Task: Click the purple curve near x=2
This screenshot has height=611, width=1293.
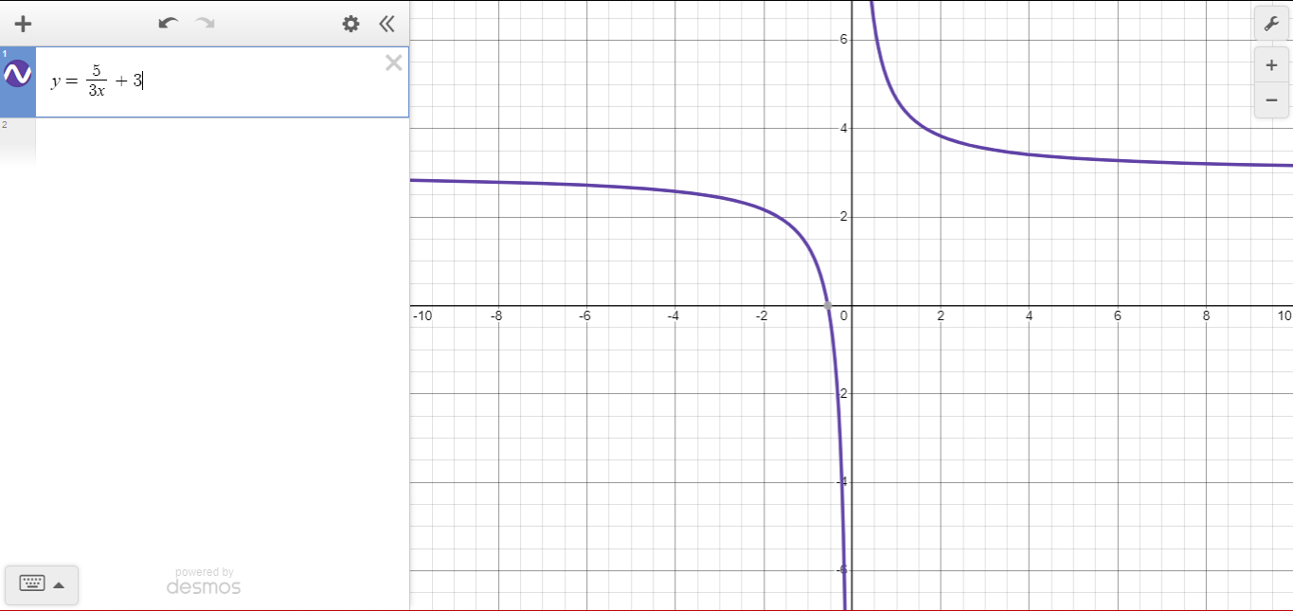Action: pyautogui.click(x=940, y=135)
